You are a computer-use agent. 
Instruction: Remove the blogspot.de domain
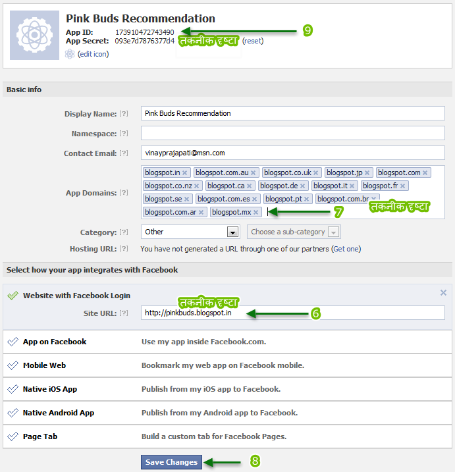pyautogui.click(x=303, y=186)
